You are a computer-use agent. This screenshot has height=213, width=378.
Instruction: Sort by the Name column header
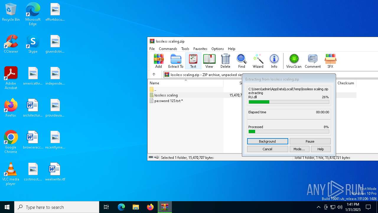[186, 83]
